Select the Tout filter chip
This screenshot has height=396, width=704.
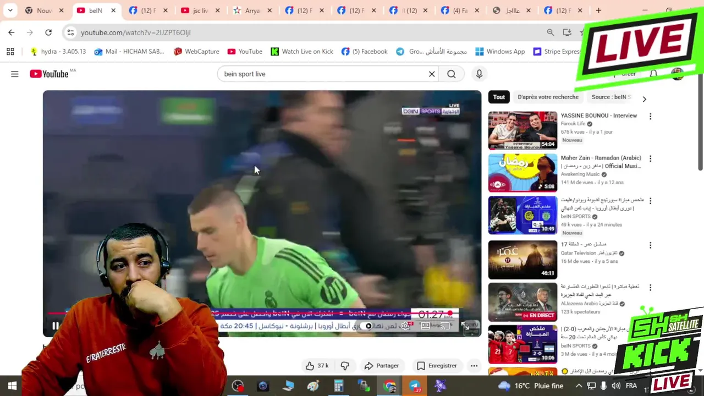tap(499, 97)
